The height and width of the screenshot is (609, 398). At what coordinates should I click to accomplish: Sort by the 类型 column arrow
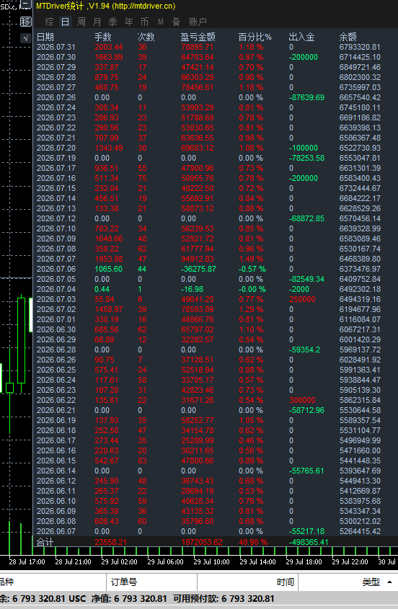[x=389, y=582]
